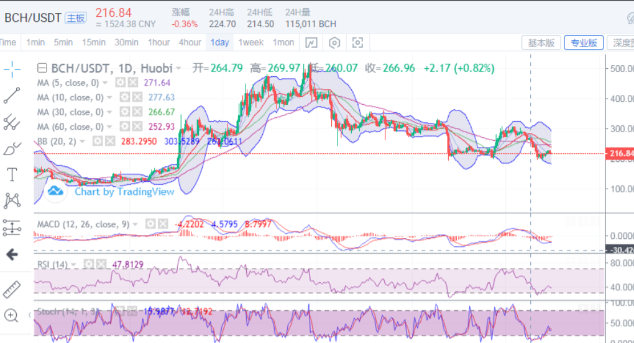
Task: Click the fullscreen snapshot icon in toolbar
Action: 357,43
